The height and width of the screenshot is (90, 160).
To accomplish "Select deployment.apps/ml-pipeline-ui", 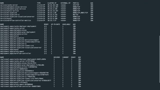I will (13, 44).
